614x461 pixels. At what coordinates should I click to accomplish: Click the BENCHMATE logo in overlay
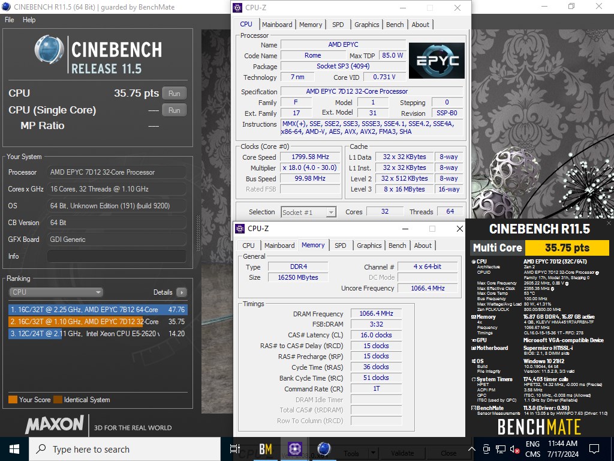tap(539, 427)
